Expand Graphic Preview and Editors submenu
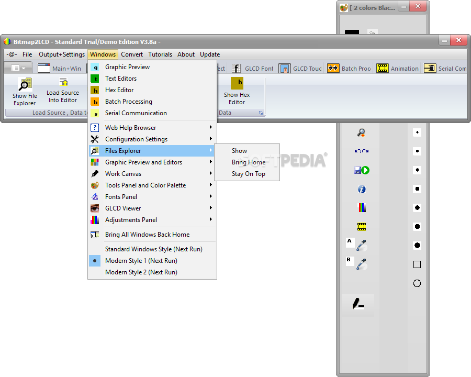This screenshot has width=471, height=377. [152, 162]
